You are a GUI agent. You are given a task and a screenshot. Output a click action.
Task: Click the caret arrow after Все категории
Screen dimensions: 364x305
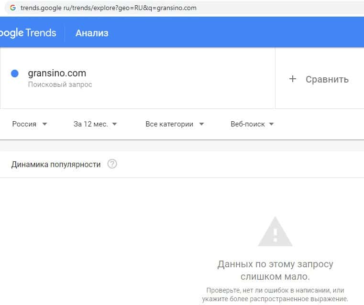201,124
